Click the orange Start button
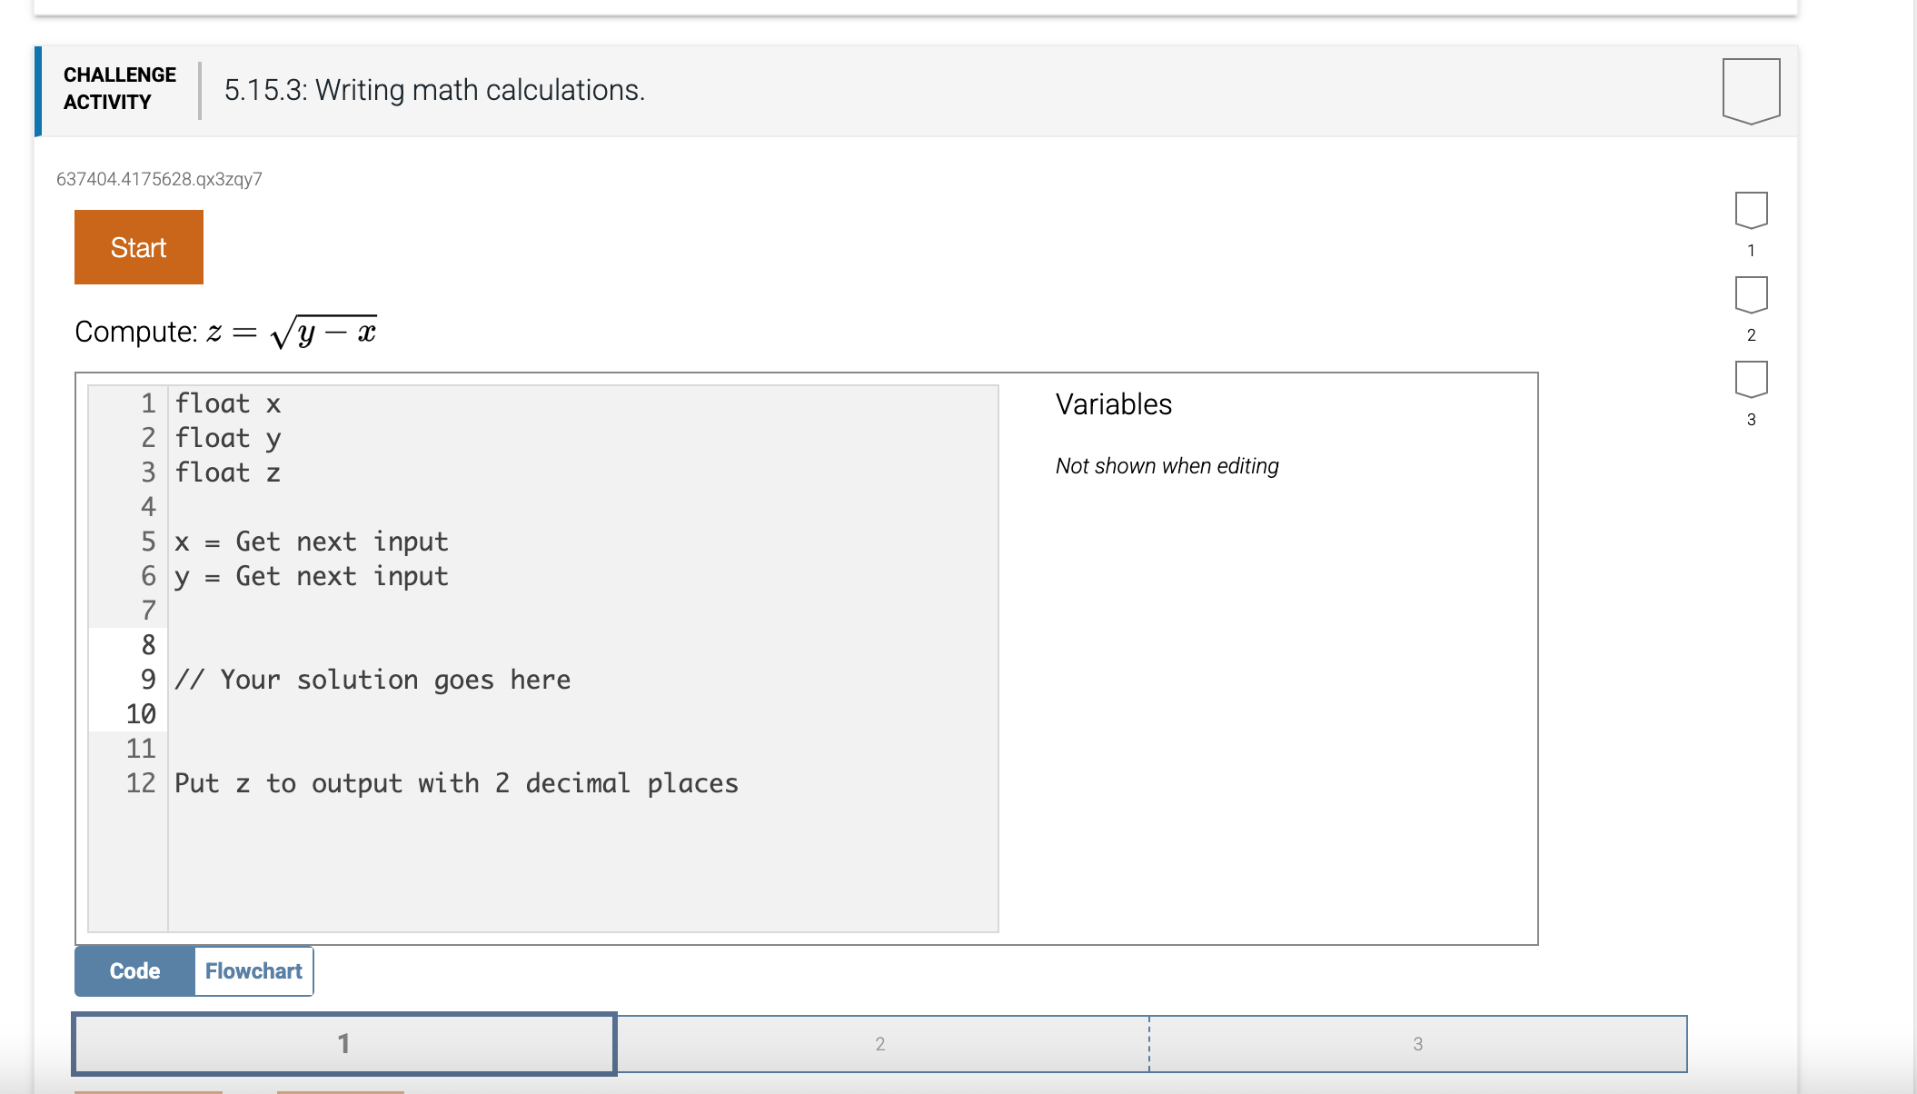1917x1094 pixels. click(x=138, y=246)
